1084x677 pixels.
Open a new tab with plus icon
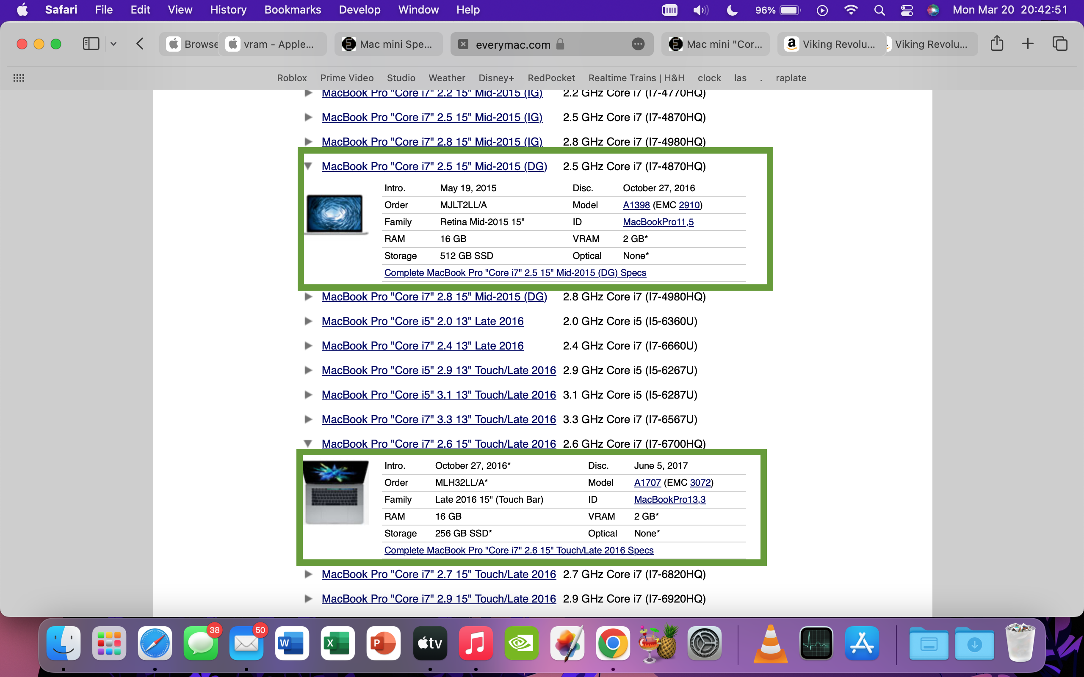[1028, 44]
